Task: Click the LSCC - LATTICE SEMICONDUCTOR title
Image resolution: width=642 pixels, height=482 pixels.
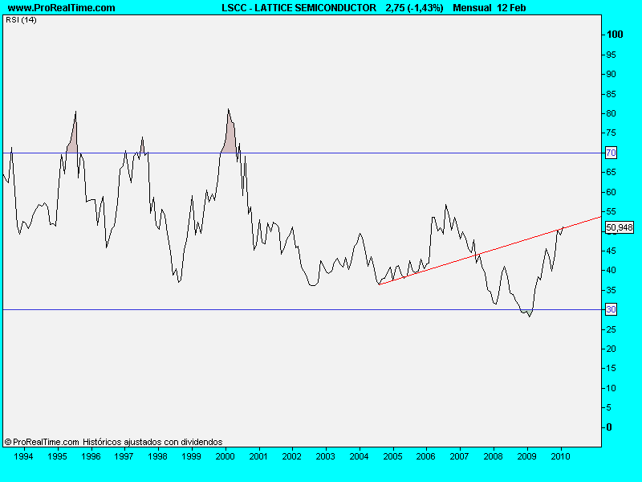Action: [x=299, y=8]
